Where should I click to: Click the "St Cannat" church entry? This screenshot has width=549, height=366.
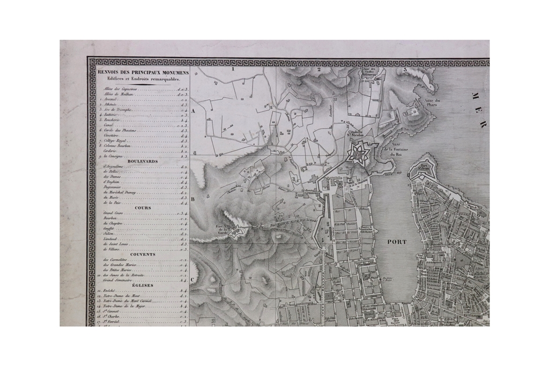point(143,311)
